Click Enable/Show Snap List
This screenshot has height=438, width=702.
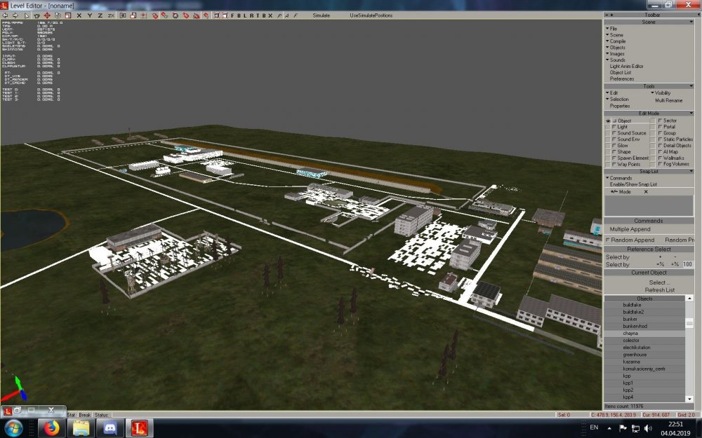tap(633, 184)
